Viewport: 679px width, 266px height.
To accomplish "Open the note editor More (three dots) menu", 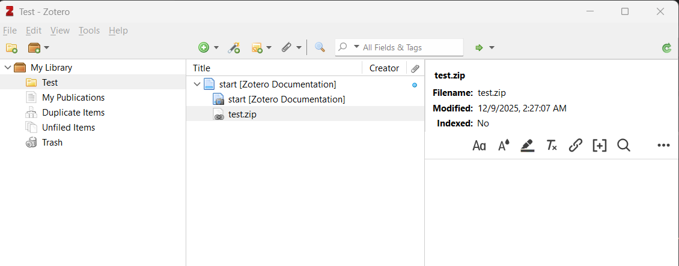I will pyautogui.click(x=663, y=146).
